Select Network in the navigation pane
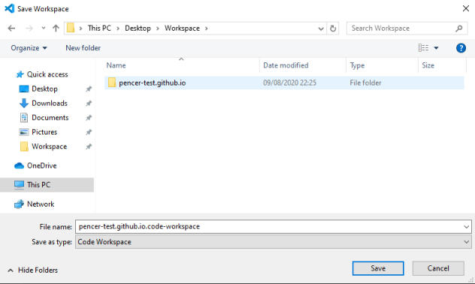Image resolution: width=475 pixels, height=284 pixels. click(41, 204)
